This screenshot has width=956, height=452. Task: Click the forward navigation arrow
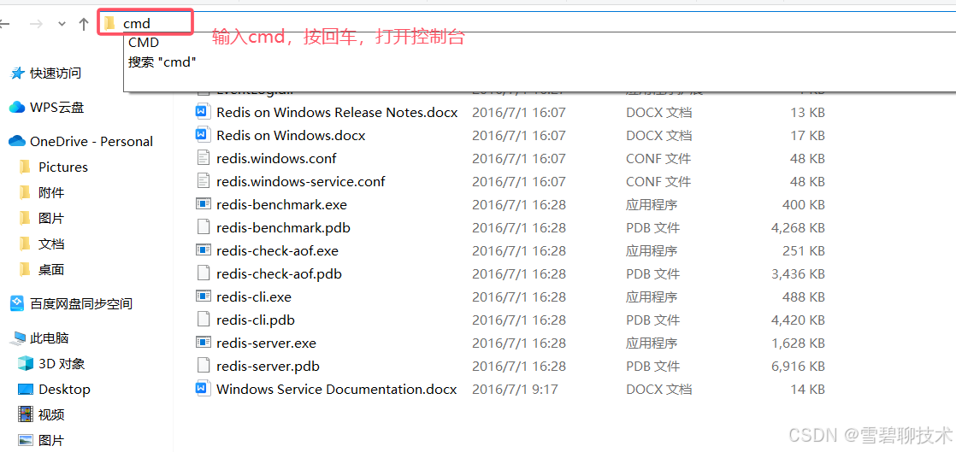point(37,24)
